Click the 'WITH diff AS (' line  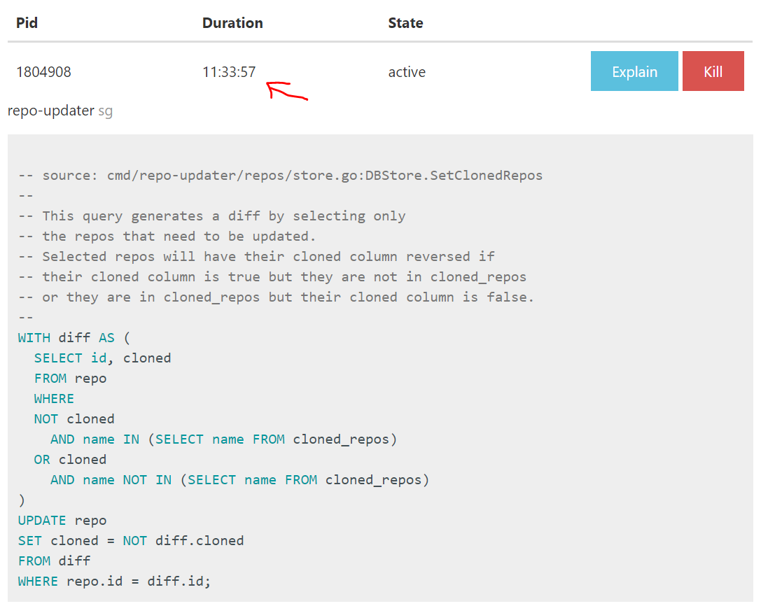point(74,337)
